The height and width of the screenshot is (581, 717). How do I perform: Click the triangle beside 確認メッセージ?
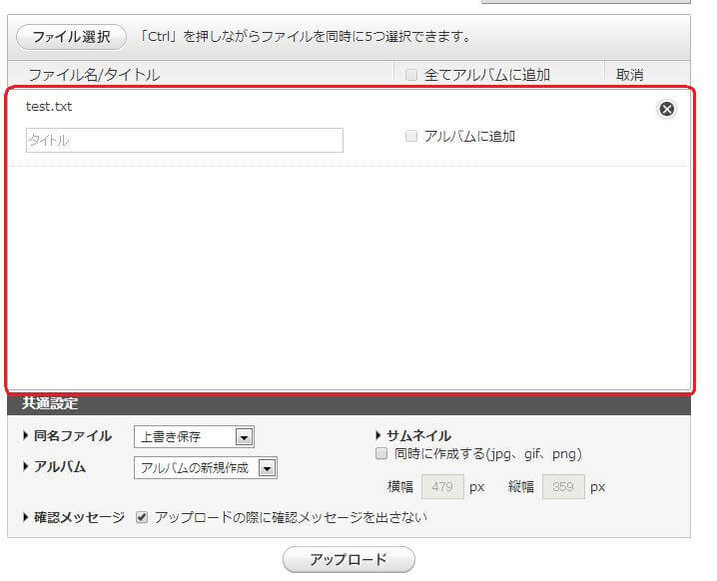click(x=25, y=518)
